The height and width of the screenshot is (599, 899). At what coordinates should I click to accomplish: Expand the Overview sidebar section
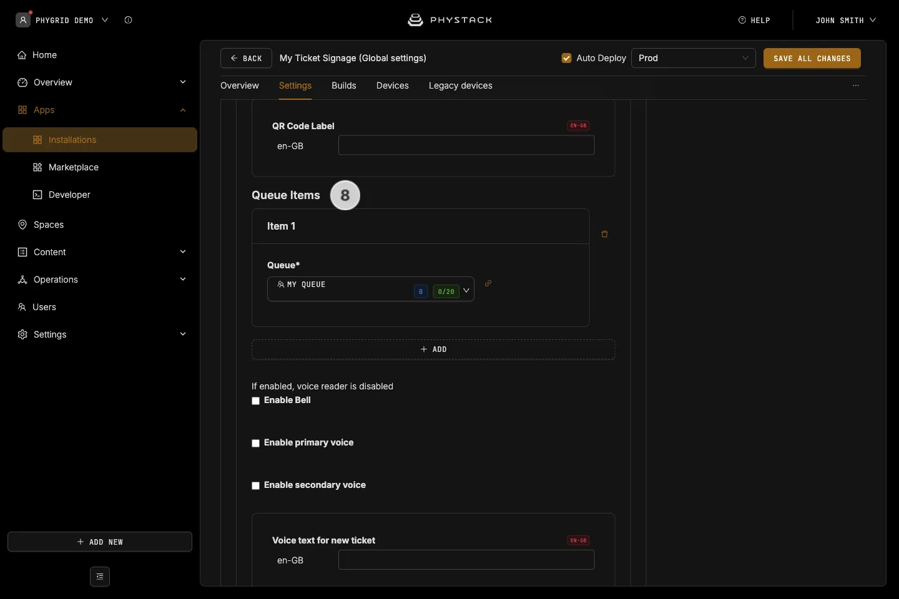click(183, 82)
